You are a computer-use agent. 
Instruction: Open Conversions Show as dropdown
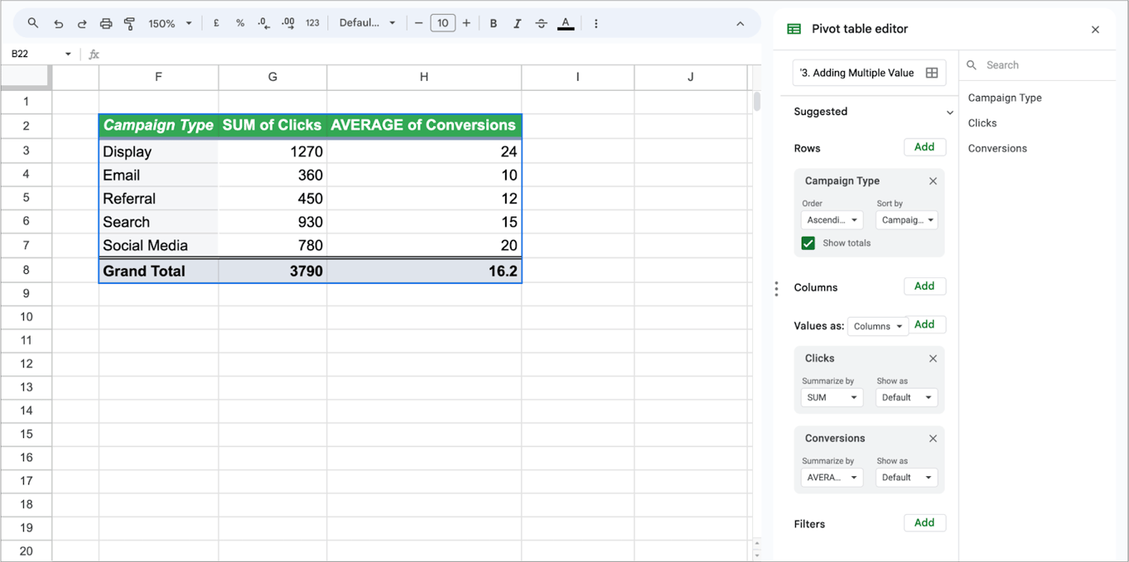[x=907, y=478]
